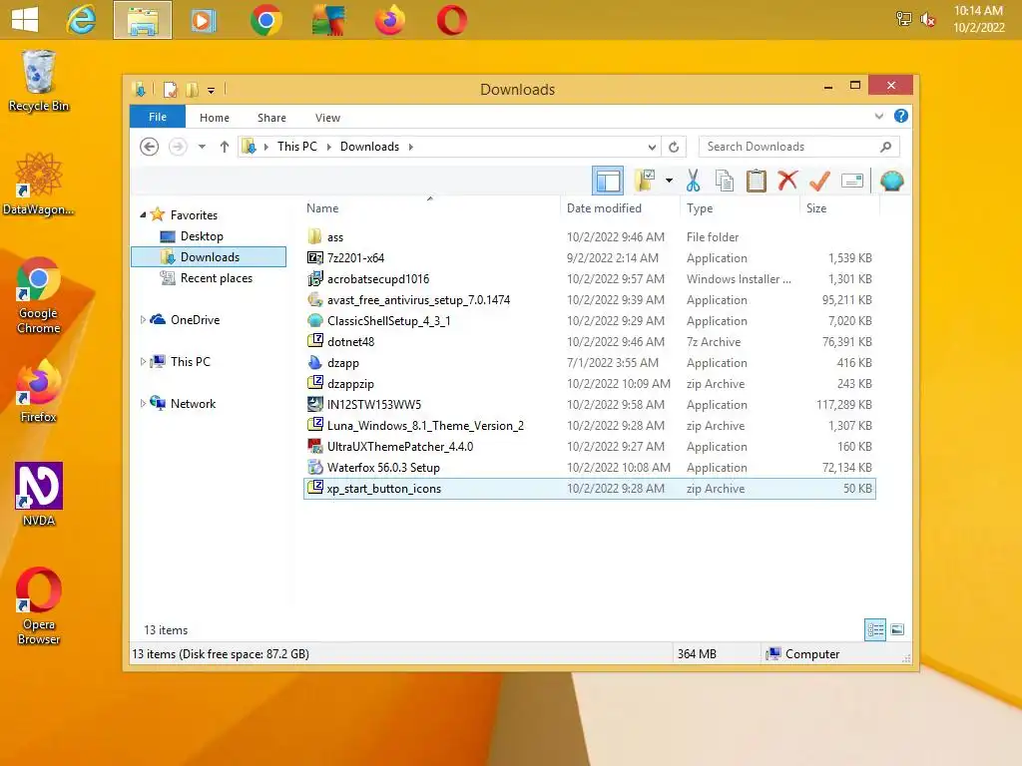
Task: Click the Paste clipboard toolbar icon
Action: pos(757,182)
